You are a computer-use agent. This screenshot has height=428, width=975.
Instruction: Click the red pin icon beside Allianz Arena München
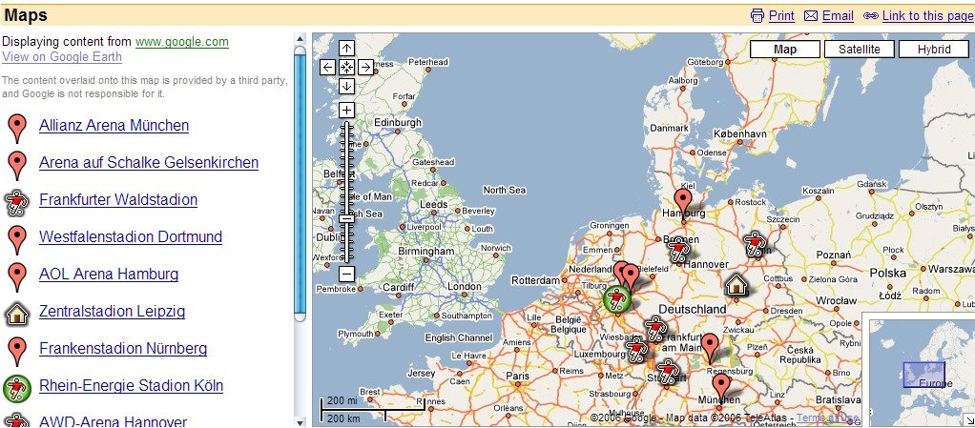tap(17, 128)
